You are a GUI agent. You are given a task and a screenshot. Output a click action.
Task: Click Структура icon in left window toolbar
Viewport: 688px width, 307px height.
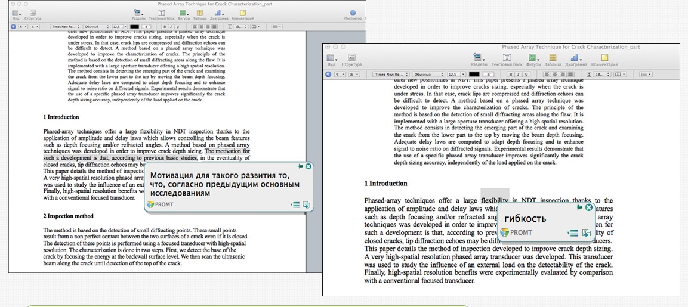pyautogui.click(x=33, y=14)
